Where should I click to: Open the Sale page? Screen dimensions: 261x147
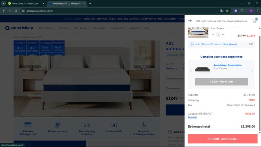(146, 28)
